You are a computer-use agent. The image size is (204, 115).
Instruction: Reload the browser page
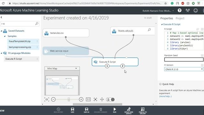click(x=3, y=3)
